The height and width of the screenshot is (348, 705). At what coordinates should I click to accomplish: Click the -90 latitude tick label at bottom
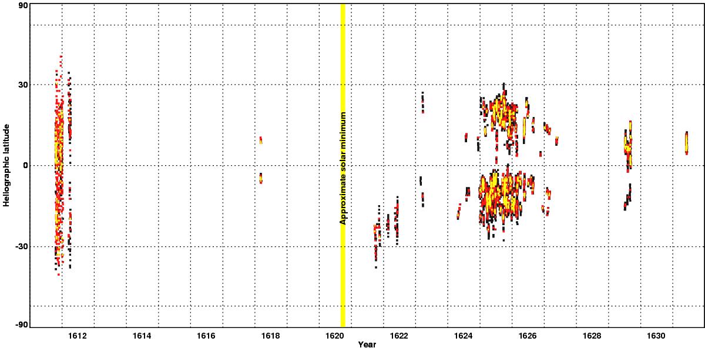(x=21, y=324)
